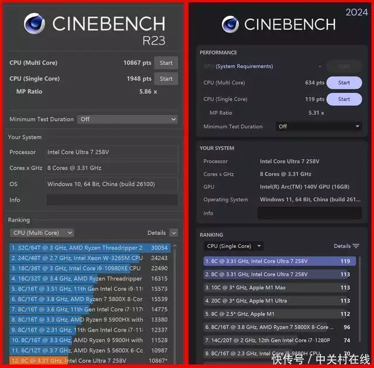Screen dimensions: 374x368
Task: Select 2024 rank 4 Apple M1 Ultra
Action: click(x=279, y=301)
